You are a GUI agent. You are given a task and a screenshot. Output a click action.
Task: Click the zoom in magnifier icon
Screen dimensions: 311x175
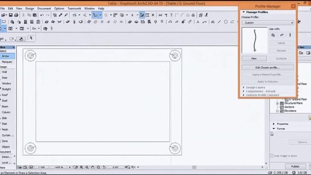[x=82, y=167]
